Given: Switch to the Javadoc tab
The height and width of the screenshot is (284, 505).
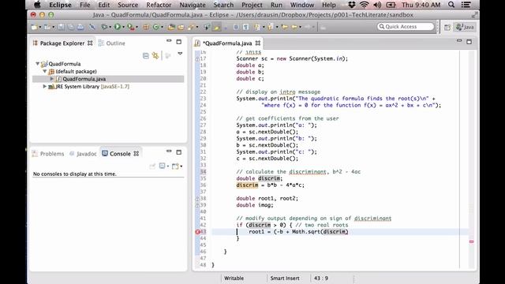Looking at the screenshot, I should coord(83,154).
